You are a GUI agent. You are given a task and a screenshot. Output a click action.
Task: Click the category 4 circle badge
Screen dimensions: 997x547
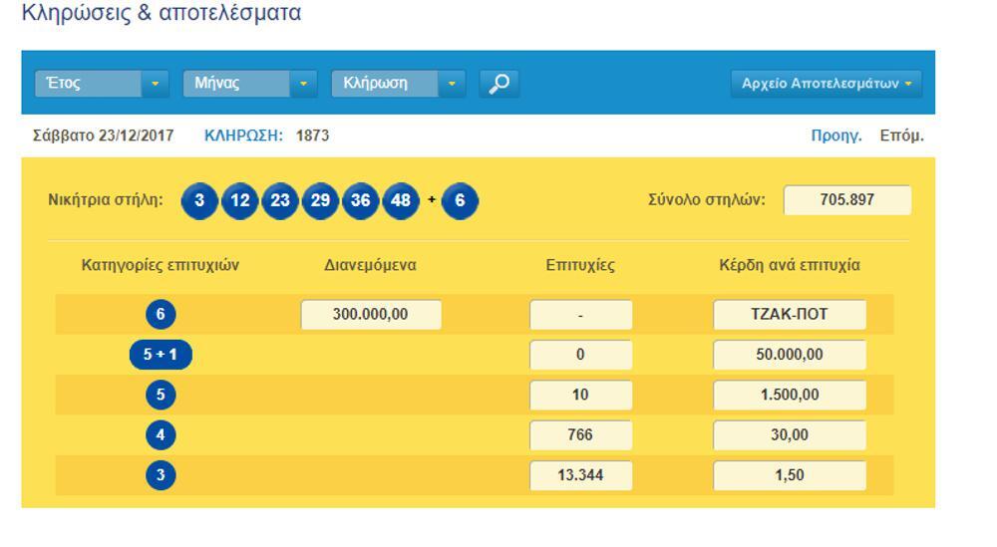(161, 435)
